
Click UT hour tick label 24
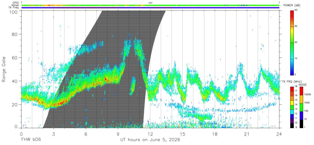click(x=279, y=134)
